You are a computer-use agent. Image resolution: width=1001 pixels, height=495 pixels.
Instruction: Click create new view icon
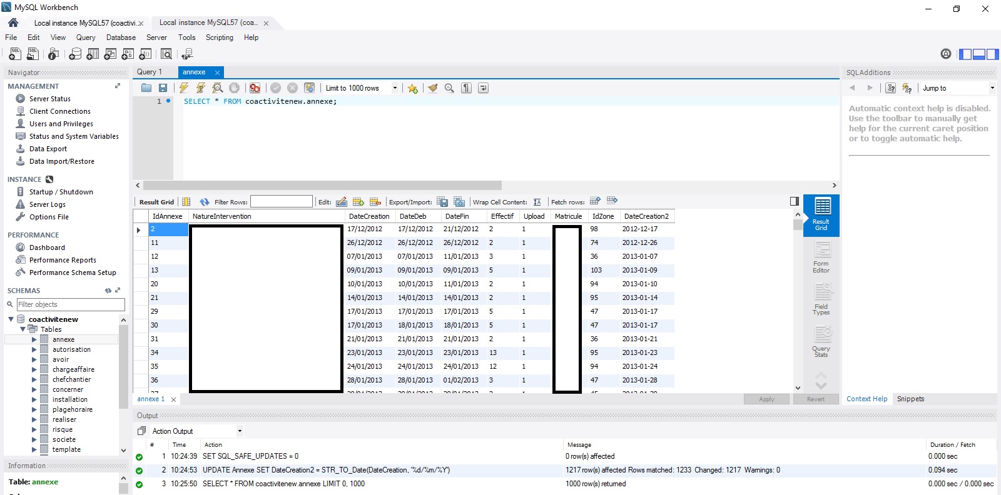pos(110,54)
